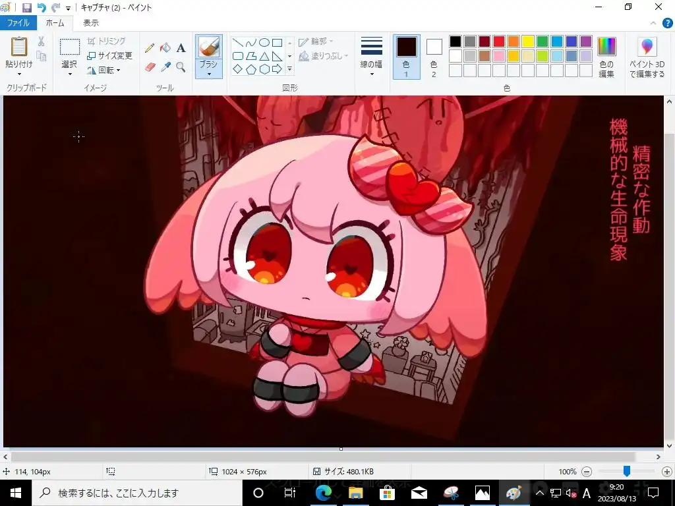Open the 輪郭 outline dropdown
675x506 pixels.
(x=316, y=42)
